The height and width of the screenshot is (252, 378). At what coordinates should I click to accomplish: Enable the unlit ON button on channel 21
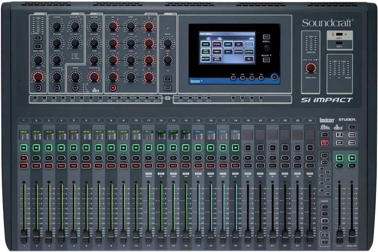pyautogui.click(x=273, y=148)
